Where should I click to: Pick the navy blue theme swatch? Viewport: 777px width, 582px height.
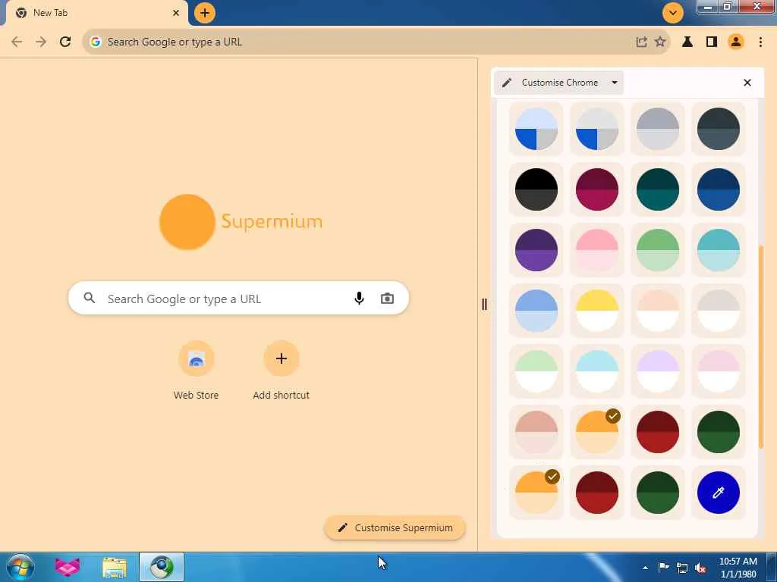pos(718,189)
